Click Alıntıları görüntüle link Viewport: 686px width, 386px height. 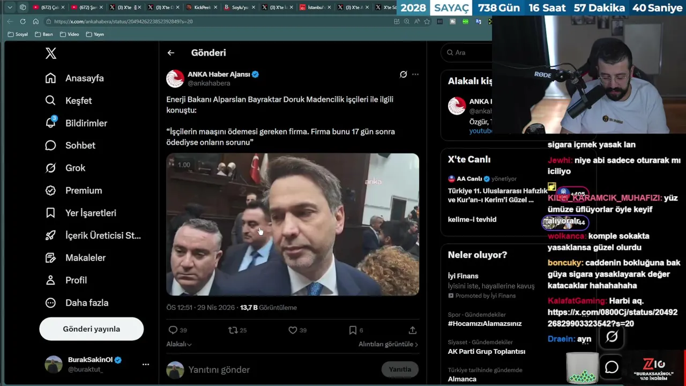point(388,344)
